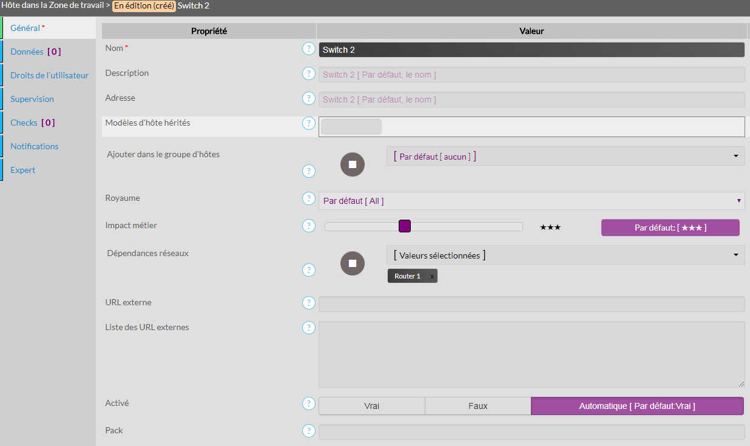
Task: Open help icon for Description field
Action: pyautogui.click(x=309, y=73)
